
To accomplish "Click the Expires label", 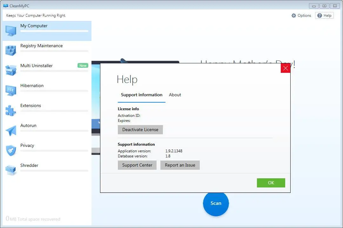I will (x=124, y=121).
